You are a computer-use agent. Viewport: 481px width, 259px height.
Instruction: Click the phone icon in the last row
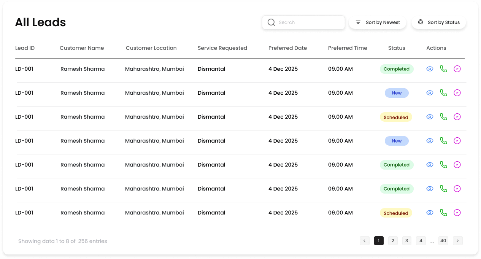443,213
